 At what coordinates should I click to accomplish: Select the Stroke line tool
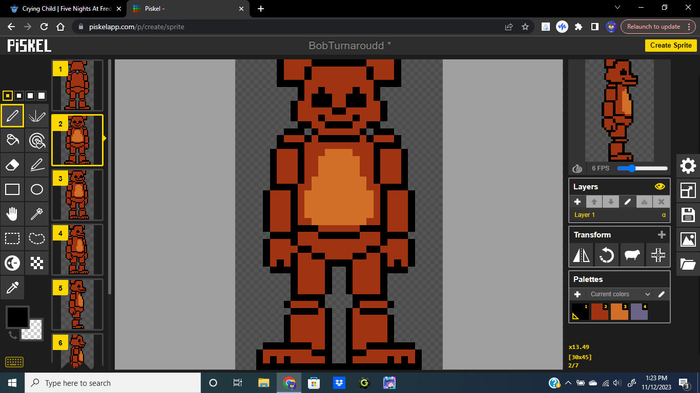37,165
